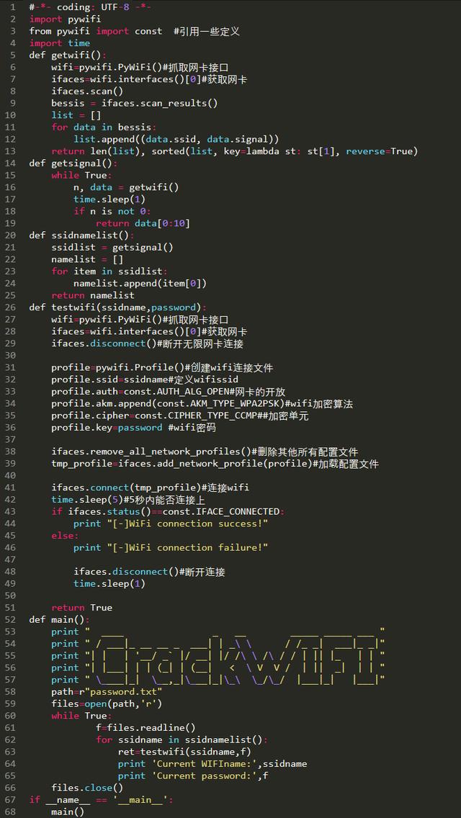Image resolution: width=461 pixels, height=818 pixels.
Task: Click line number 30 in gutter
Action: click(11, 356)
